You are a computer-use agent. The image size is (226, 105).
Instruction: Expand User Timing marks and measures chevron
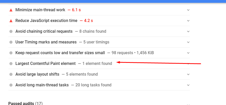188,42
